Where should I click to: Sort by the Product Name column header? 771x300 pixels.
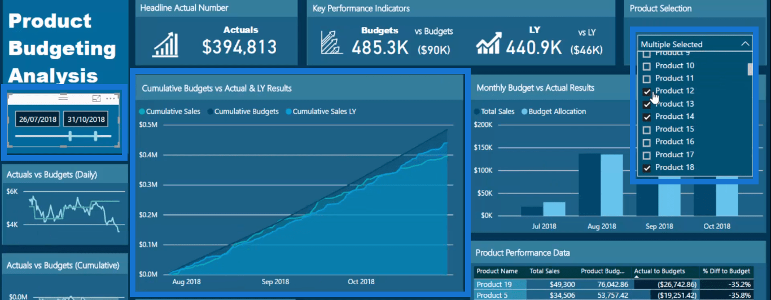497,271
